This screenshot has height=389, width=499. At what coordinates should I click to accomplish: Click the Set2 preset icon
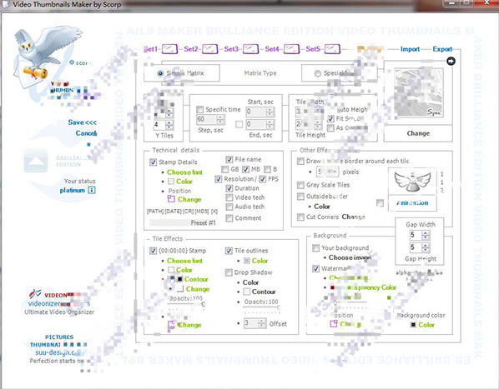[x=210, y=49]
